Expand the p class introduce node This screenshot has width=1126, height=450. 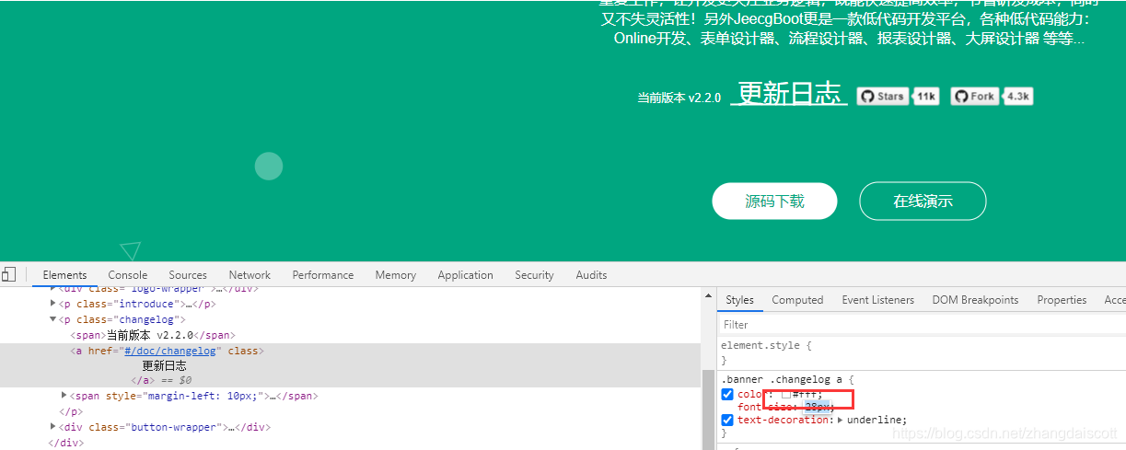[x=53, y=304]
